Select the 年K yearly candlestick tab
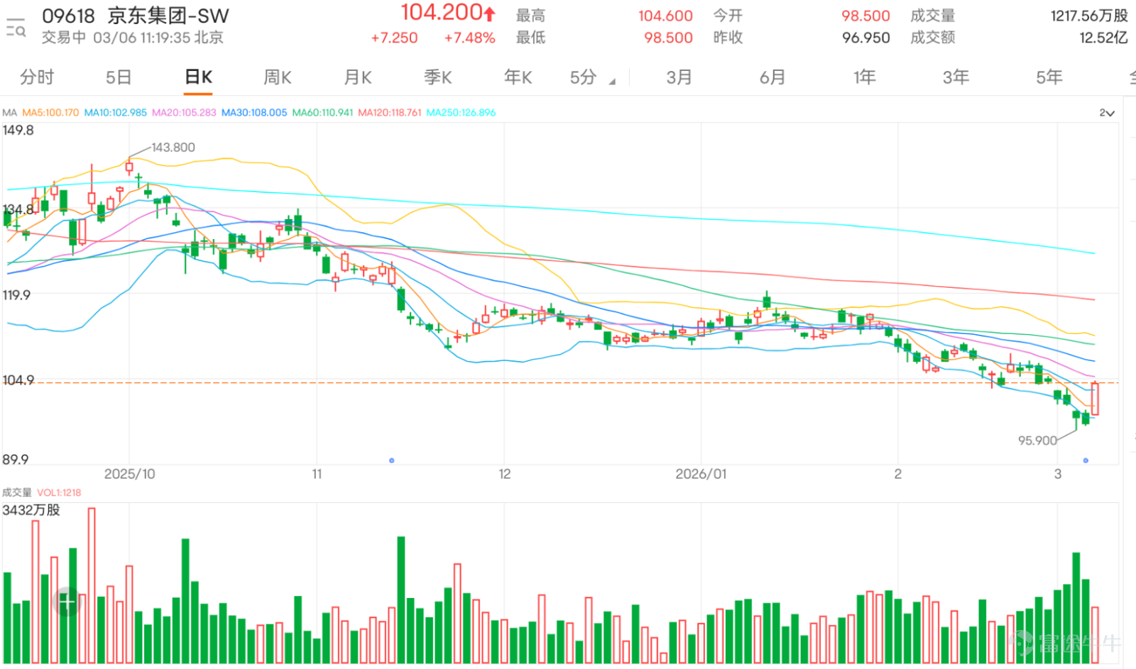Screen dimensions: 1136x669 [518, 77]
